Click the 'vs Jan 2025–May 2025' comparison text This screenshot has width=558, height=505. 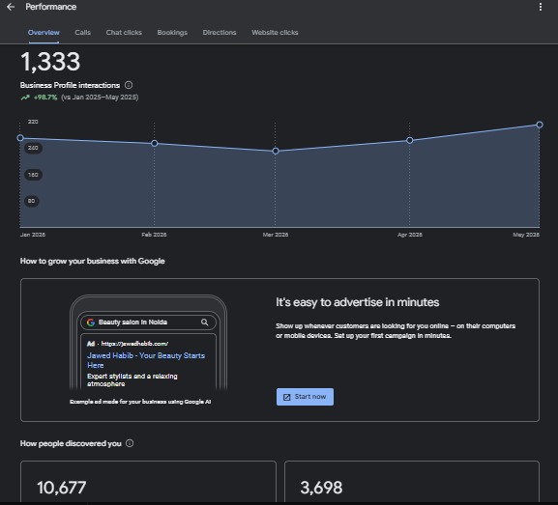100,97
